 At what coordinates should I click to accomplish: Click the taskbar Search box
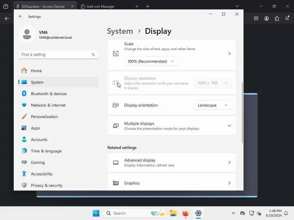[x=134, y=213]
